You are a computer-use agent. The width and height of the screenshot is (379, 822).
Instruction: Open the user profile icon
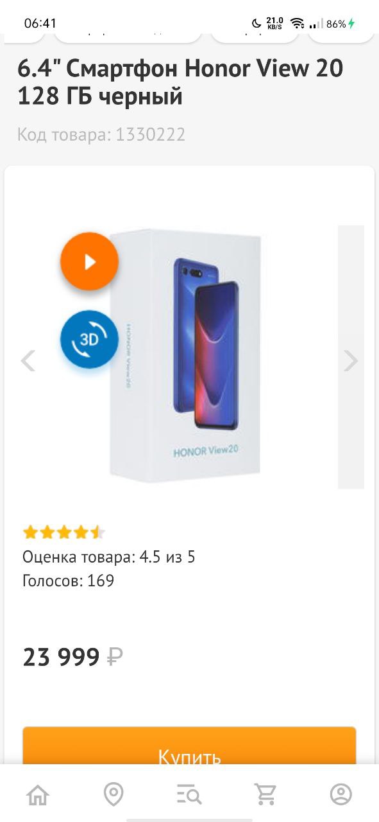[341, 794]
